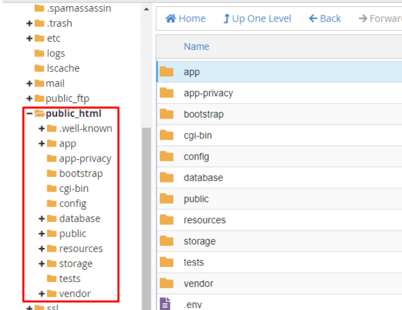
Task: Select the app-privacy folder in sidebar tree
Action: 85,158
